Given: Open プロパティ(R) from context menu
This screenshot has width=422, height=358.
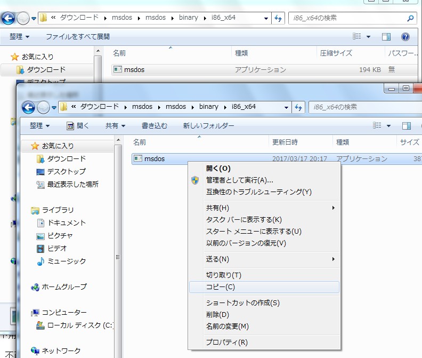Looking at the screenshot, I should (x=264, y=343).
